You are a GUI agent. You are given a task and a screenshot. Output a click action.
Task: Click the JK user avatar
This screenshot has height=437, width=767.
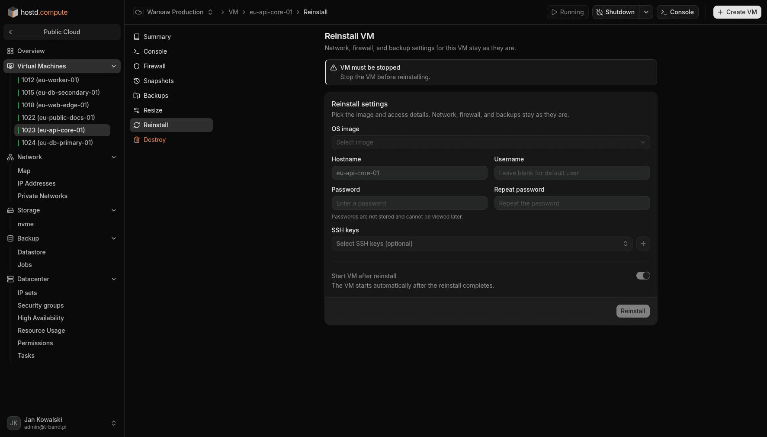coord(14,423)
